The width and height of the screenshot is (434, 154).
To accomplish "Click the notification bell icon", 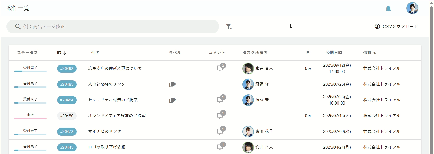I will coord(388,8).
